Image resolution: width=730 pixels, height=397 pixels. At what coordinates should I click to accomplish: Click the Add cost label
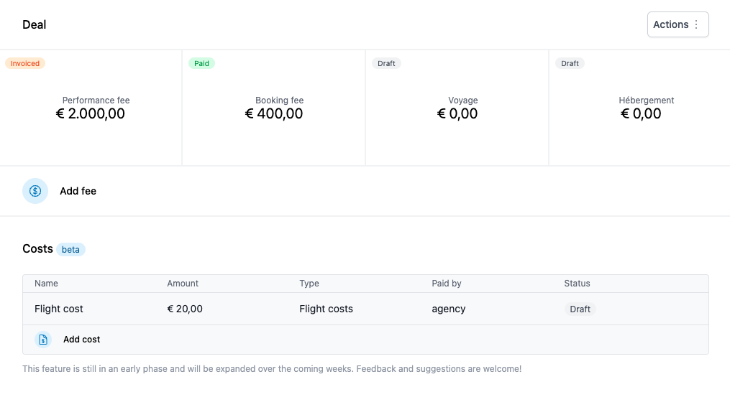(x=81, y=340)
